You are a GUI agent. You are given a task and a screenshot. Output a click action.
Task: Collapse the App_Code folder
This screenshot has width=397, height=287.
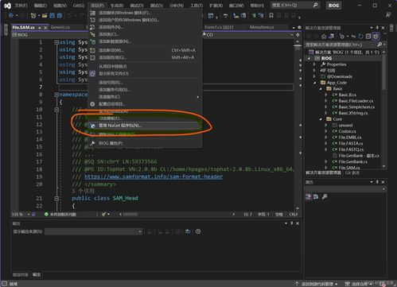pyautogui.click(x=315, y=83)
